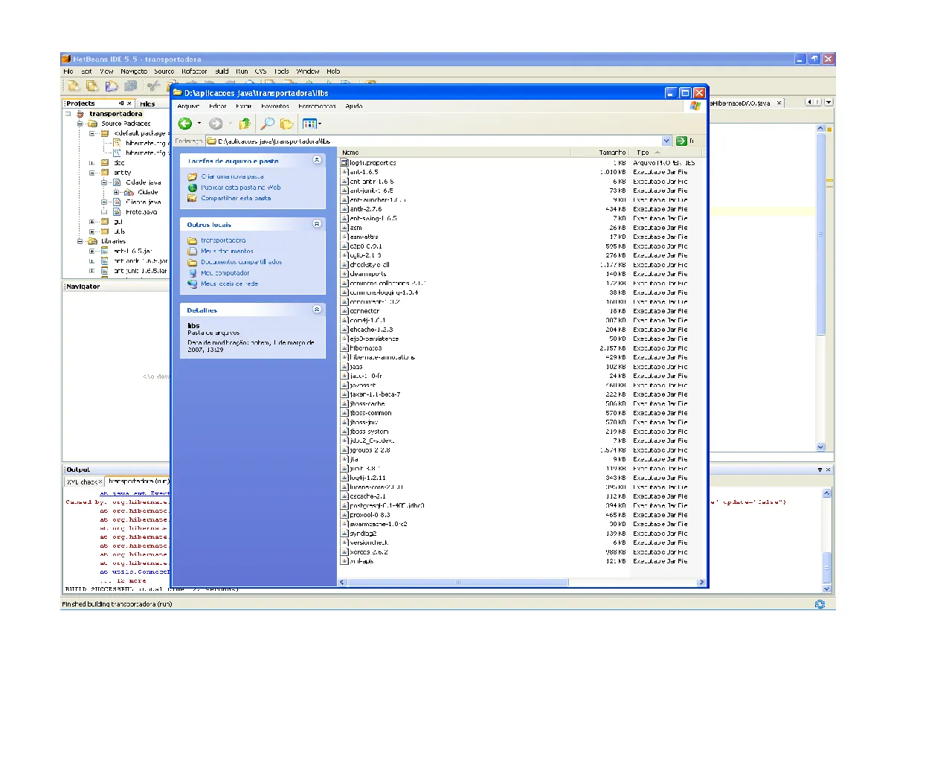Go back in the Explorer window
The height and width of the screenshot is (762, 952).
(x=185, y=124)
